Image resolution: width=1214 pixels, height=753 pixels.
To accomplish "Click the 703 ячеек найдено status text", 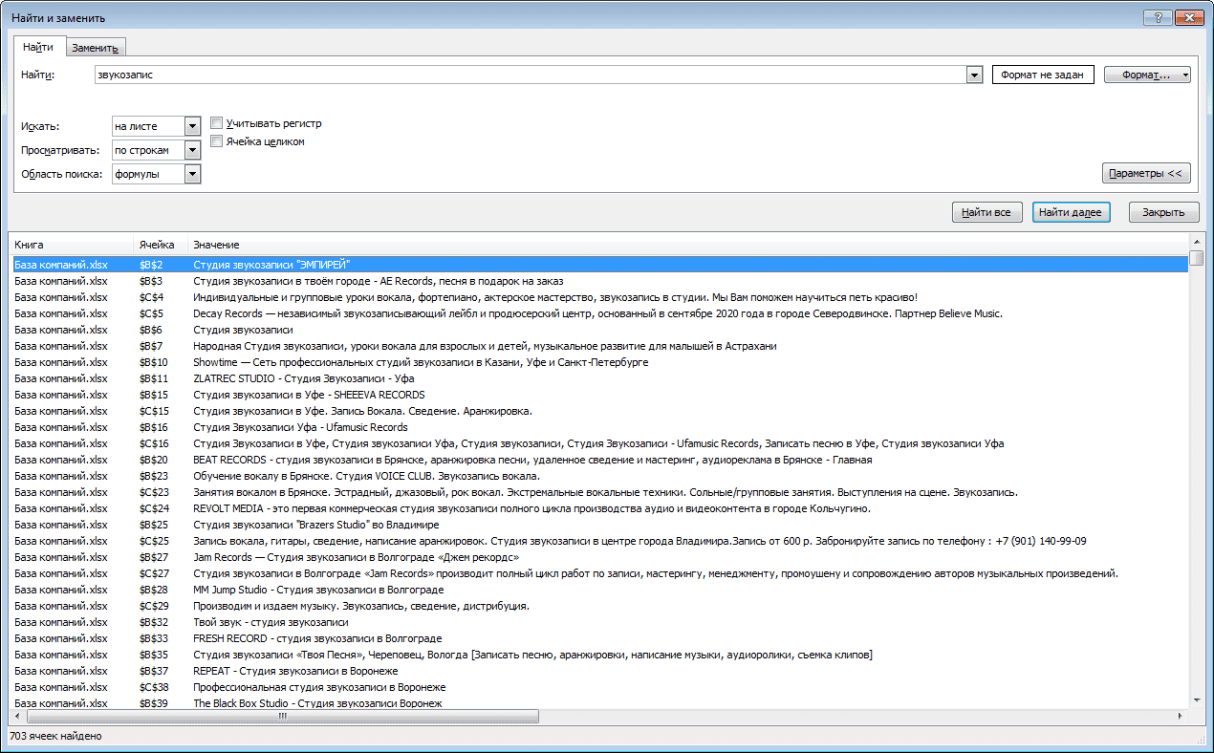I will [x=55, y=737].
